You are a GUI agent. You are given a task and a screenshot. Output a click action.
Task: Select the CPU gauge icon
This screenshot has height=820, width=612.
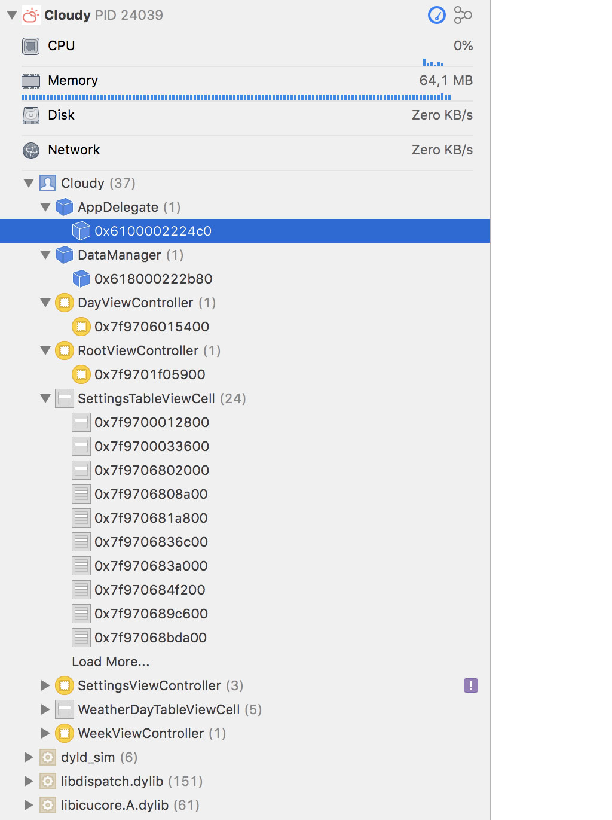[30, 45]
